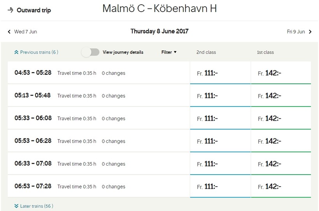
Task: Expand Previous trains (6)
Action: tap(39, 52)
